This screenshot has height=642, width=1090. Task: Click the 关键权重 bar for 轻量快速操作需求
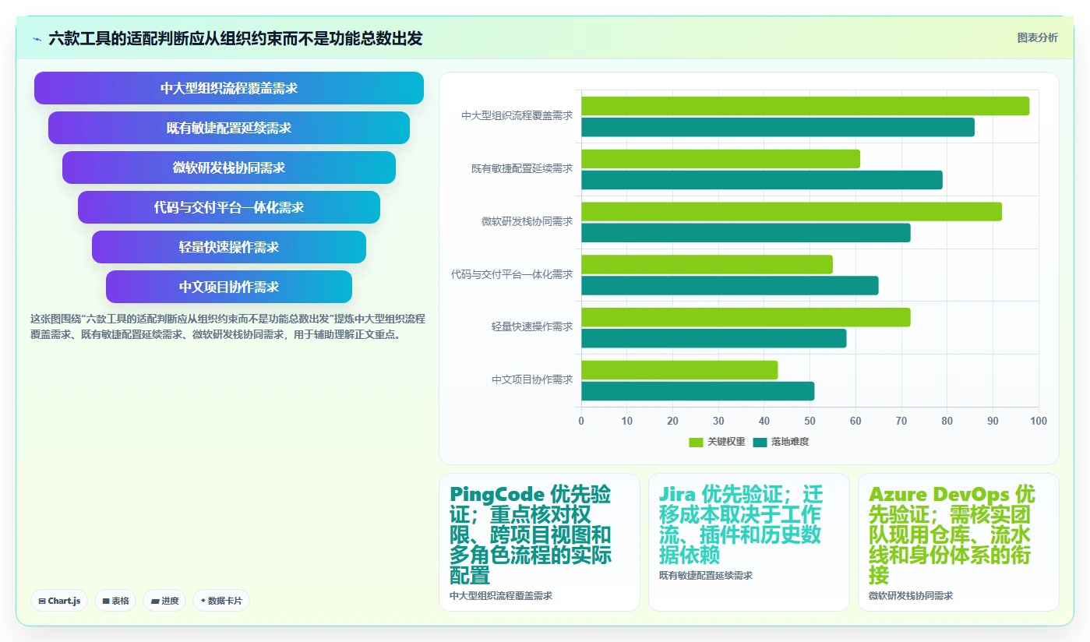click(746, 317)
